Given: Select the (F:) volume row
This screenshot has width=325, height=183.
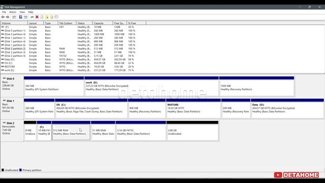Looking at the screenshot, I should coord(69,27).
